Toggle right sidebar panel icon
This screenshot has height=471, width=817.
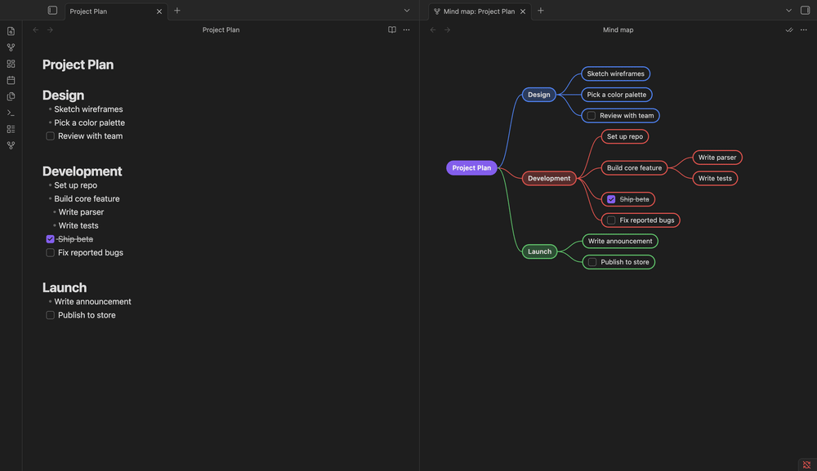click(805, 11)
